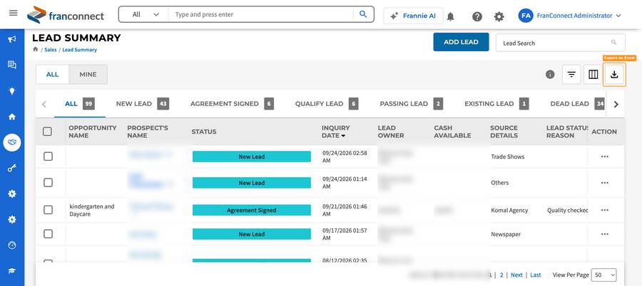Click Lead Summary breadcrumb link
This screenshot has width=642, height=286.
(79, 50)
